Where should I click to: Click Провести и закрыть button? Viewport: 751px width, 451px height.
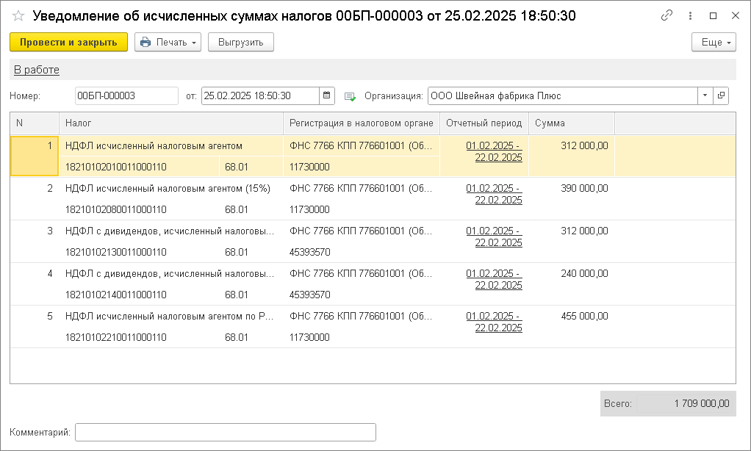68,43
